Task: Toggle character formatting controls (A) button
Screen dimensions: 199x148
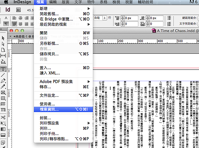Action: (6, 18)
